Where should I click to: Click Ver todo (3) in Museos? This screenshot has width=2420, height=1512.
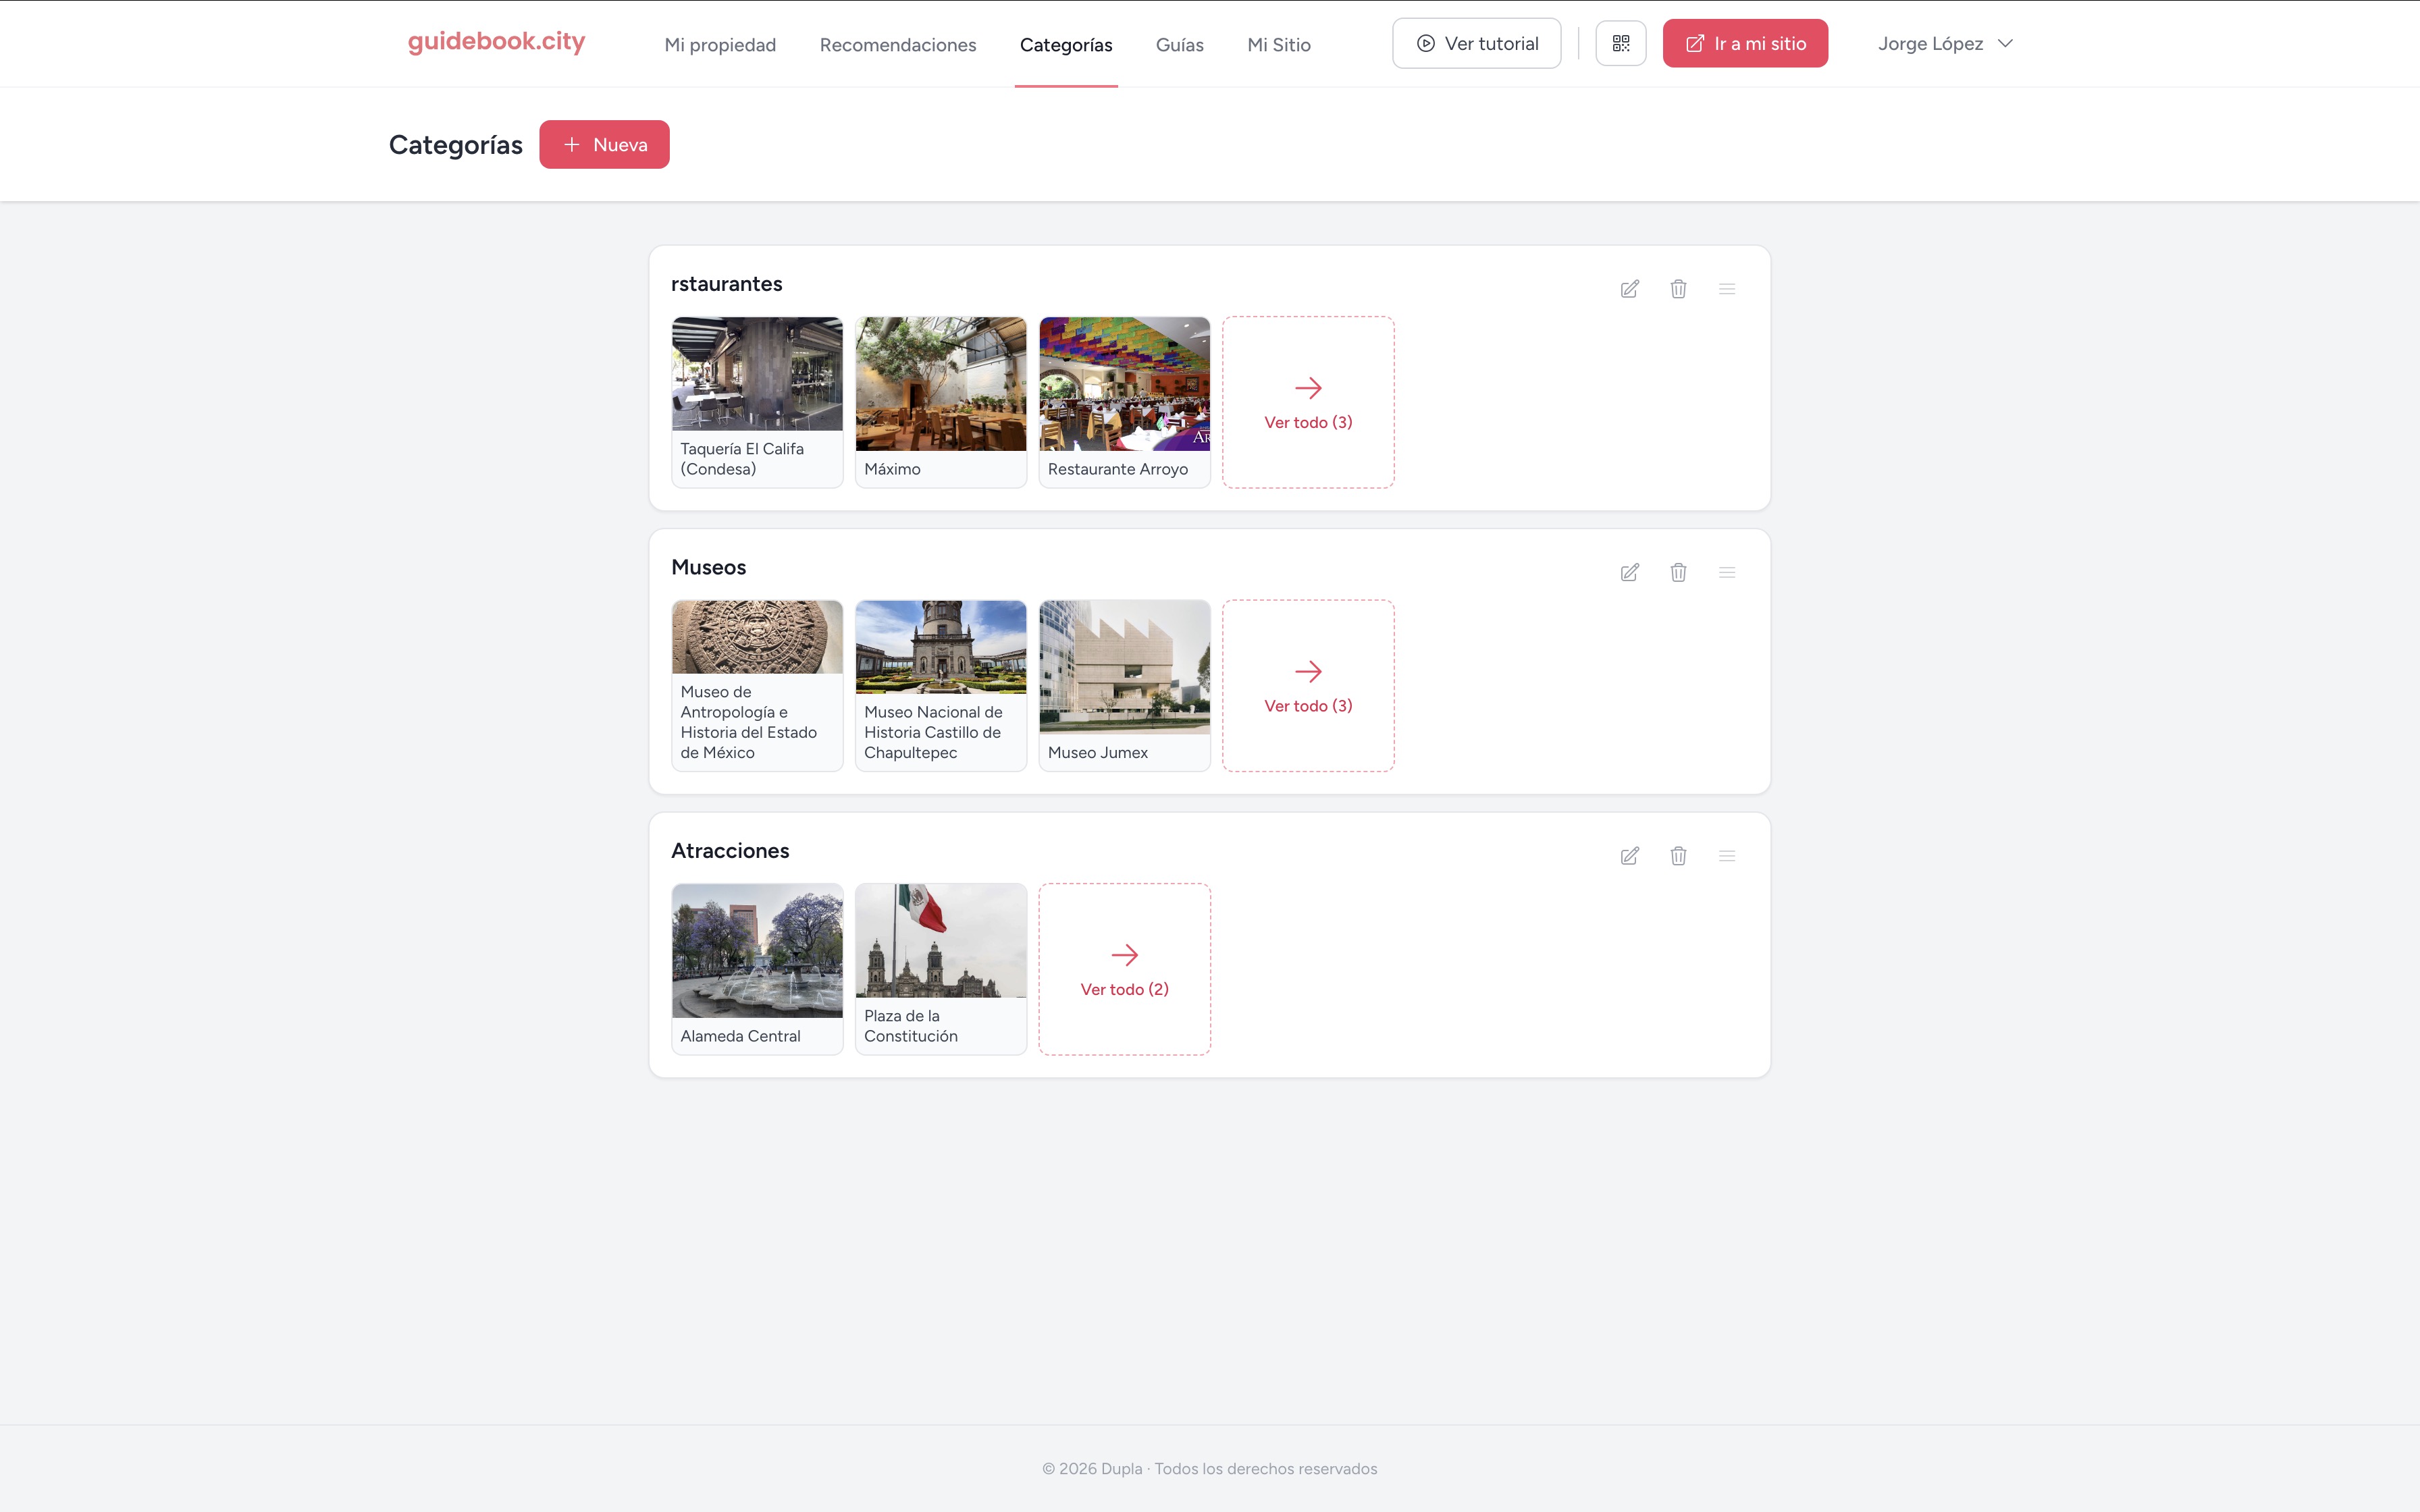pos(1308,686)
